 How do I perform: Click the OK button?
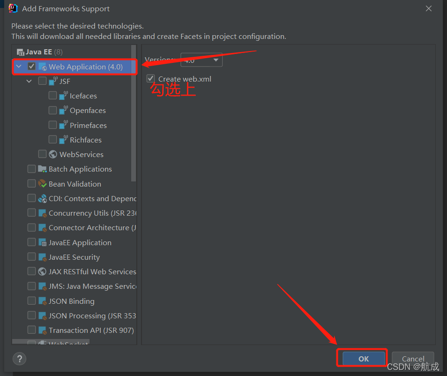pyautogui.click(x=364, y=359)
